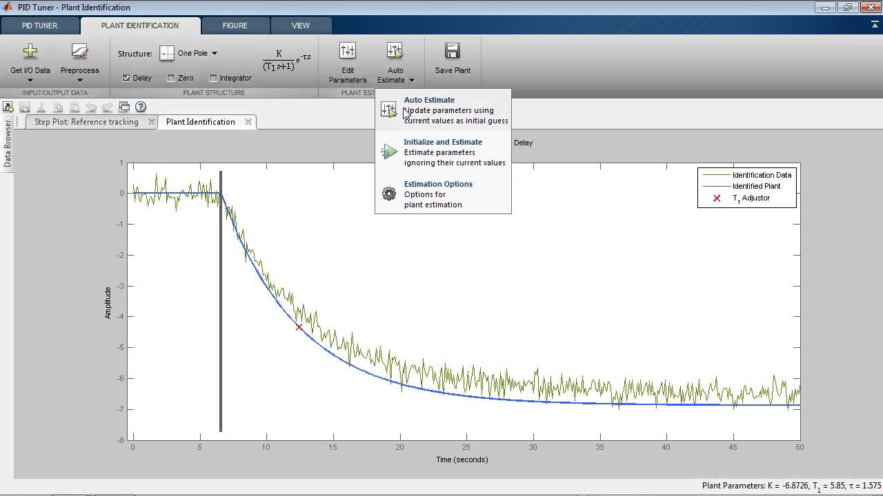Close the Plant Identification document tab
Screen dimensions: 883x496
point(247,122)
